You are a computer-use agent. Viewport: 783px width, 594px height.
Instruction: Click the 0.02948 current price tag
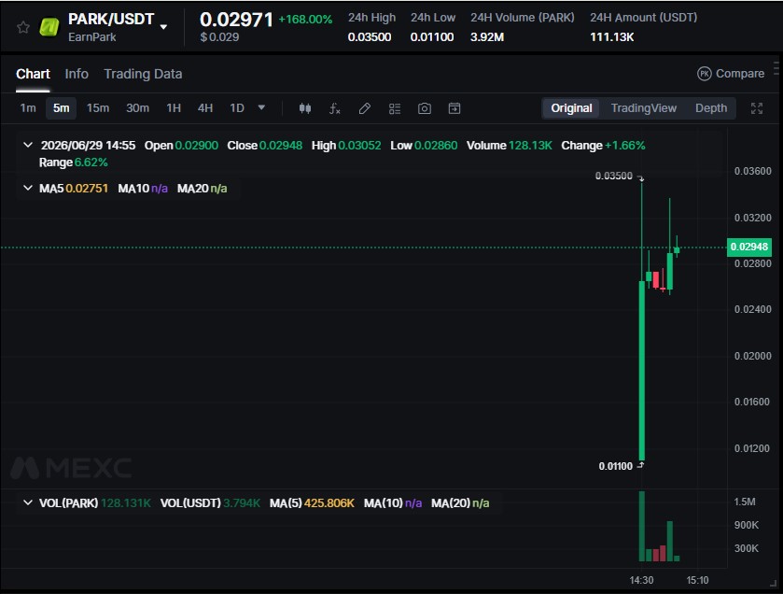(749, 247)
